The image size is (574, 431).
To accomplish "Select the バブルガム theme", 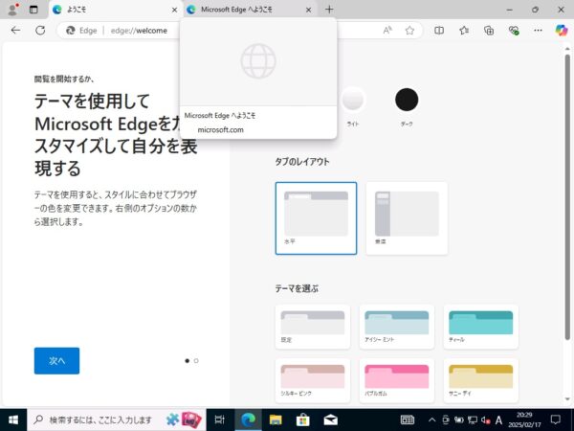I will [397, 380].
